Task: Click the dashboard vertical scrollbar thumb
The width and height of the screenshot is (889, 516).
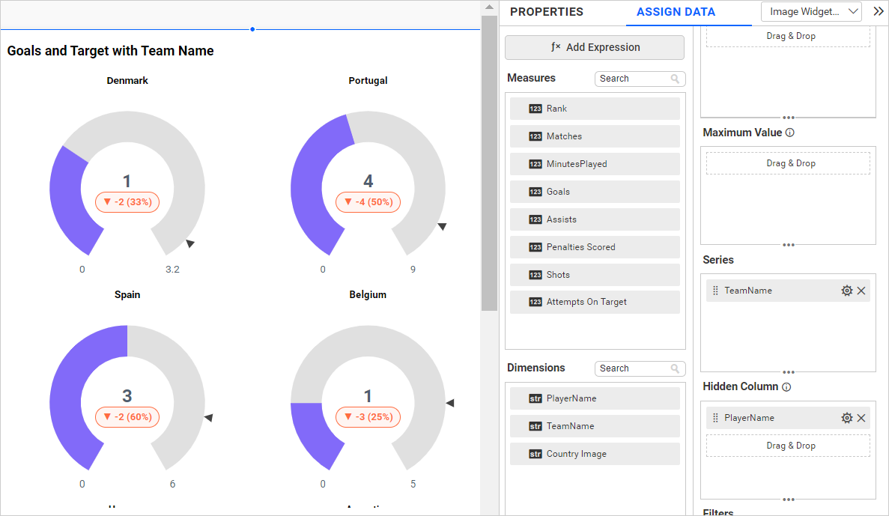Action: pos(489,161)
